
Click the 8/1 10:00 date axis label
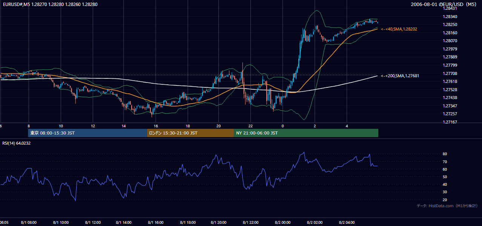(61, 223)
